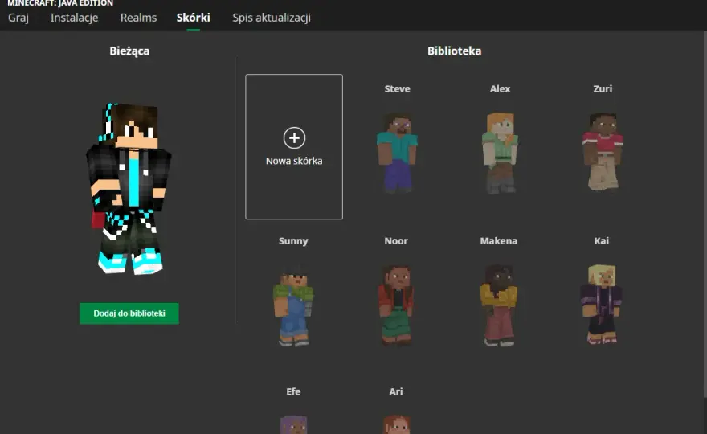
Task: Choose the Zuri skin thumbnail
Action: click(603, 152)
